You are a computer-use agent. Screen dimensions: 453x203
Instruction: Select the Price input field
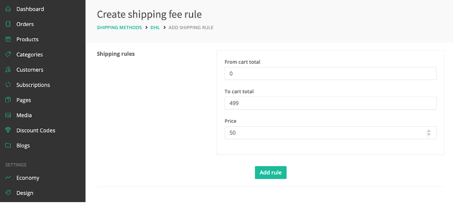(331, 133)
